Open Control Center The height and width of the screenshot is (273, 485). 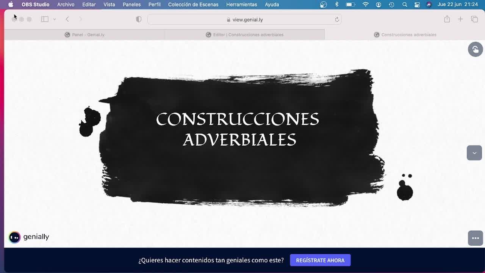417,5
